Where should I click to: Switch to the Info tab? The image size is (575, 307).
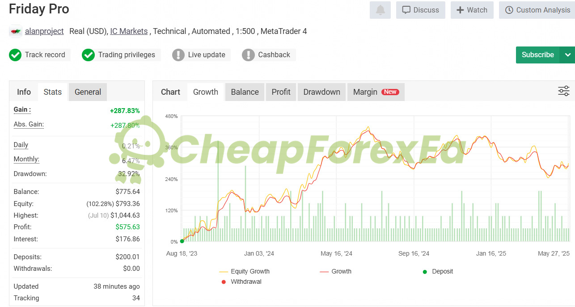(24, 92)
